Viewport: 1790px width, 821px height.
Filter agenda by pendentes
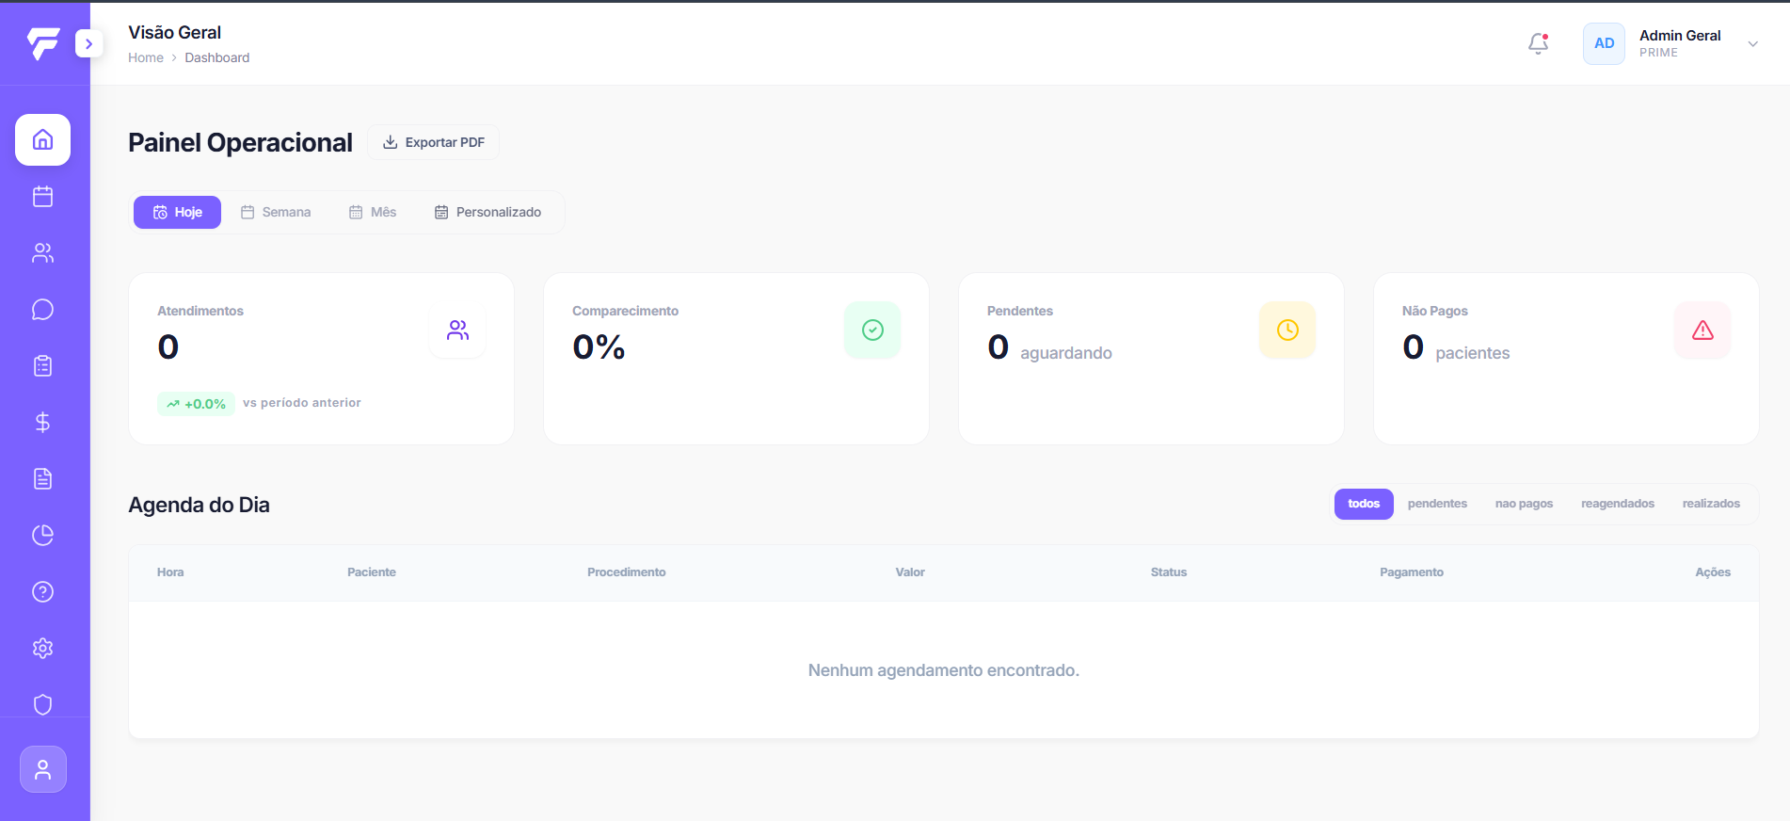pyautogui.click(x=1437, y=504)
